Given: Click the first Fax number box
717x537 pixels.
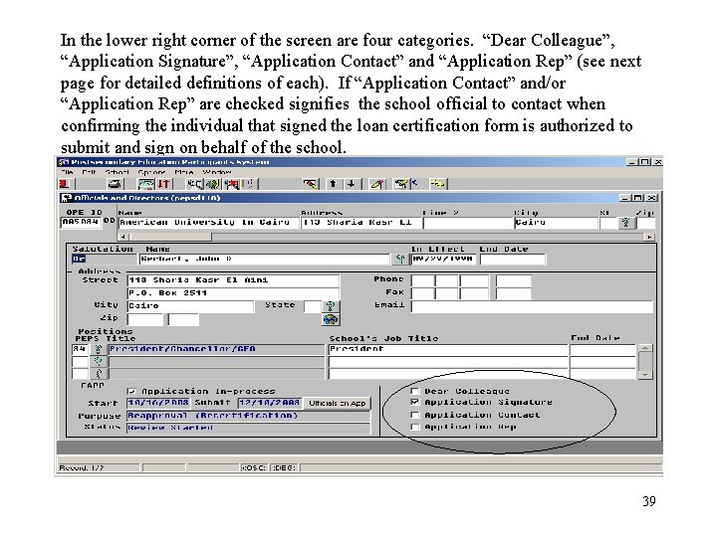Looking at the screenshot, I should (422, 293).
